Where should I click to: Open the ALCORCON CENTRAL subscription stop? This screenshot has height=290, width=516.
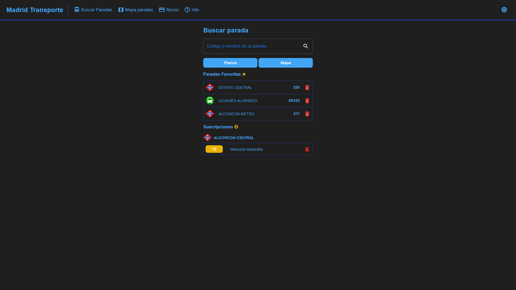[x=234, y=138]
